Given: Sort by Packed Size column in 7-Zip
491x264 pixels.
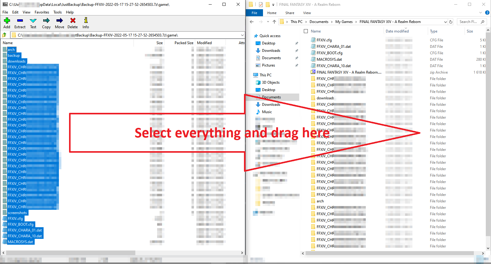Looking at the screenshot, I should pyautogui.click(x=184, y=43).
